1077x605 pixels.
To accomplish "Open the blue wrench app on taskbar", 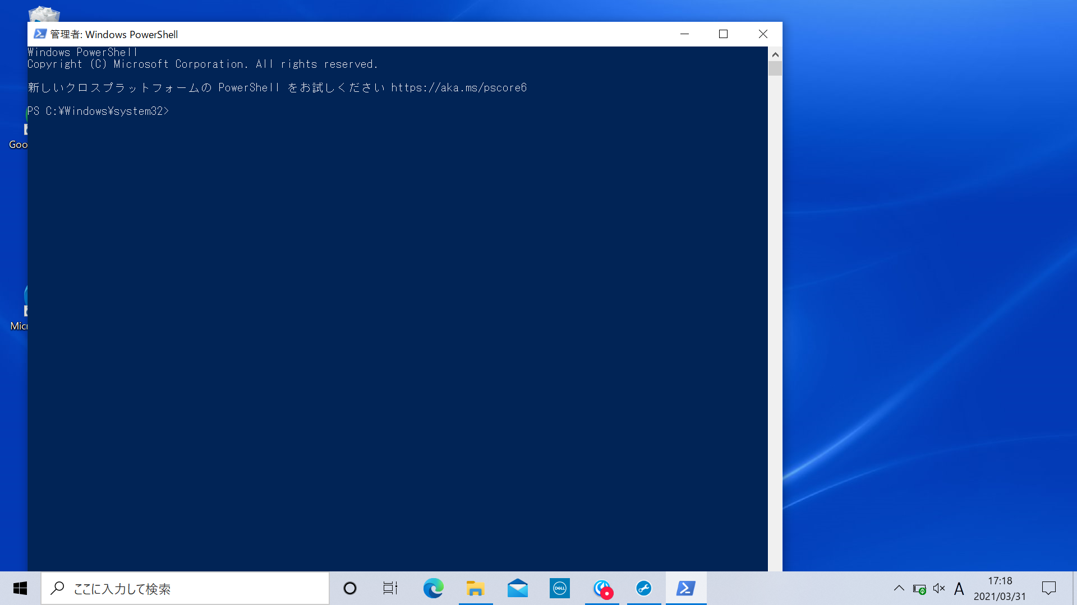I will [644, 588].
